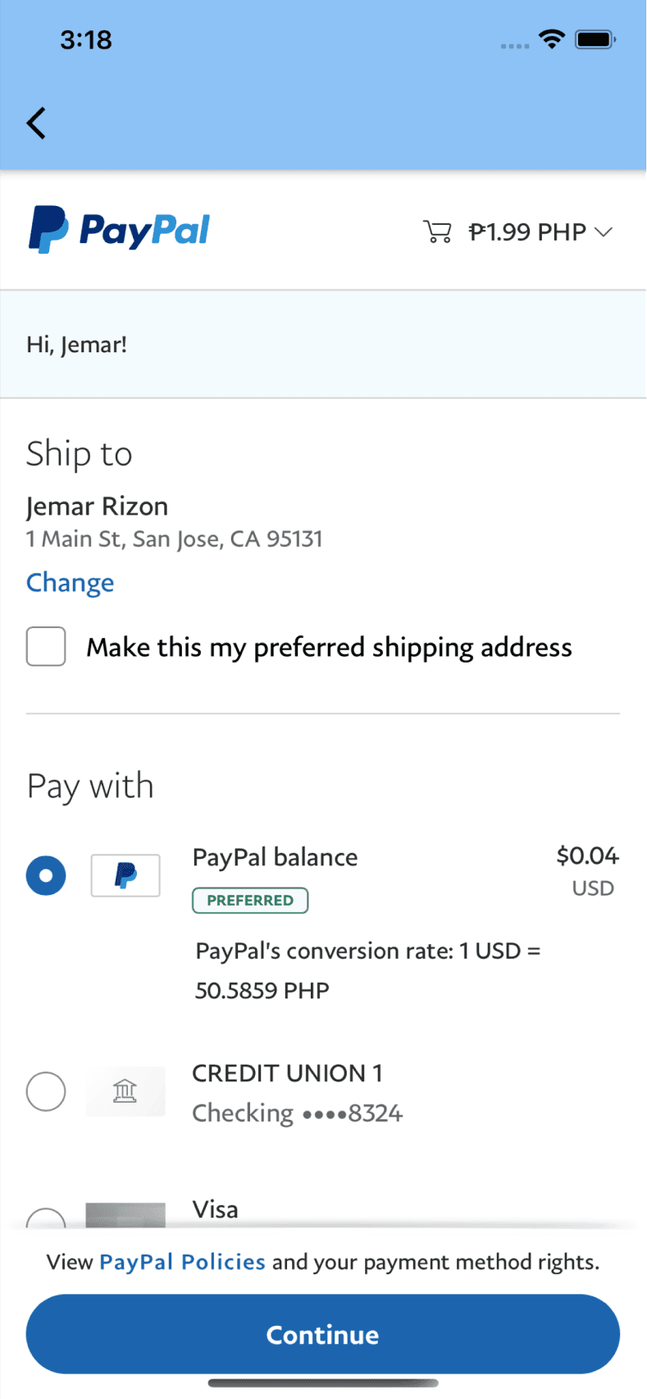Screen dimensions: 647x1399
Task: Tap the Jemar Rizon shipping name
Action: 97,507
